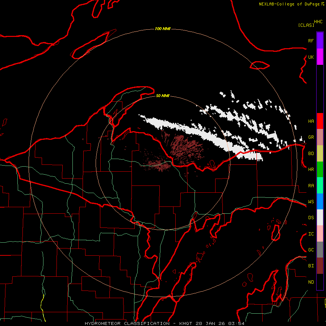
Task: Click the 50 NMI range ring label
Action: click(x=163, y=96)
